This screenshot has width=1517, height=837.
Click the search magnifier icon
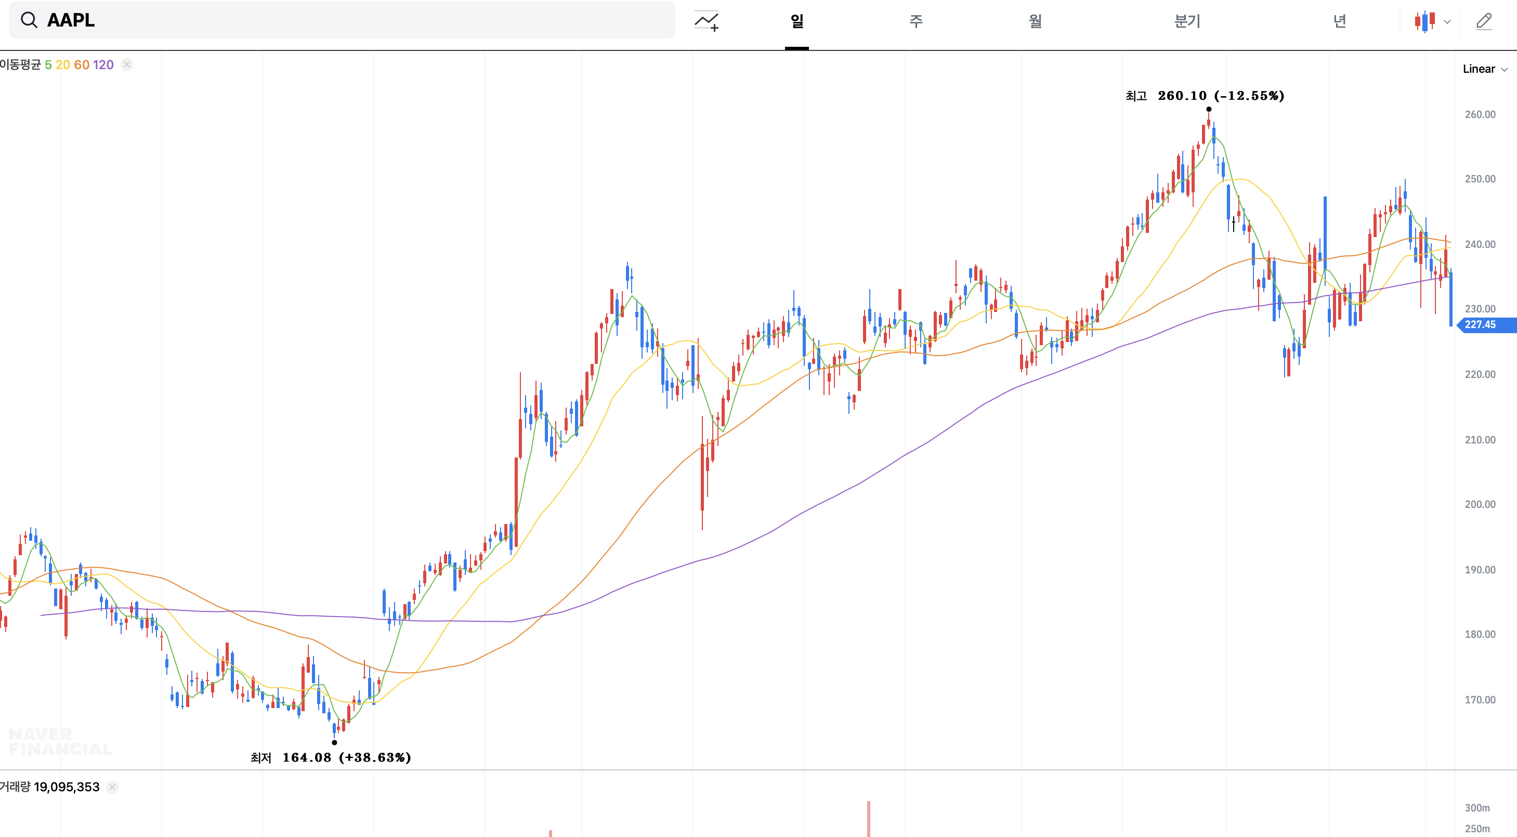pyautogui.click(x=29, y=20)
